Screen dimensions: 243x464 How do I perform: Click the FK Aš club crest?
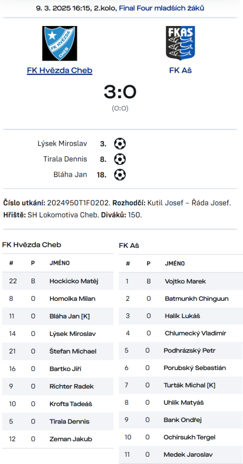(x=180, y=43)
